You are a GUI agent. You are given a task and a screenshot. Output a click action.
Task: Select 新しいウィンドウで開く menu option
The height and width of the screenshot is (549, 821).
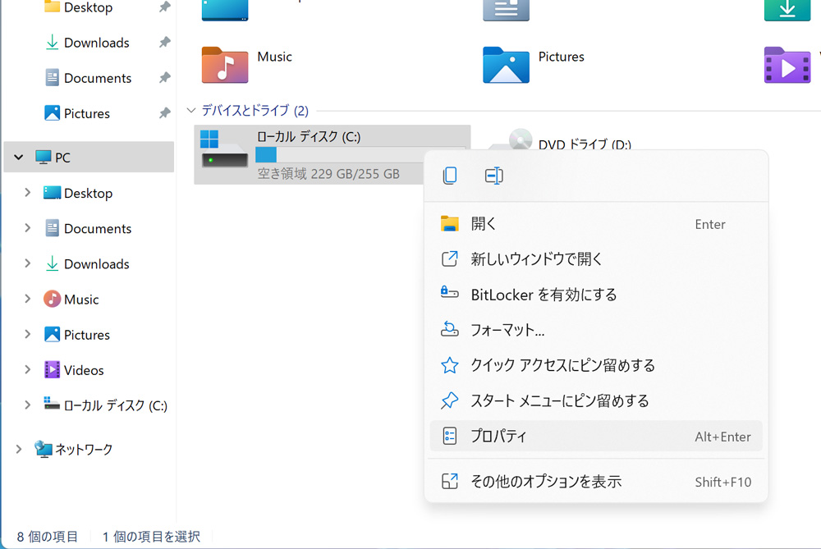click(x=537, y=259)
